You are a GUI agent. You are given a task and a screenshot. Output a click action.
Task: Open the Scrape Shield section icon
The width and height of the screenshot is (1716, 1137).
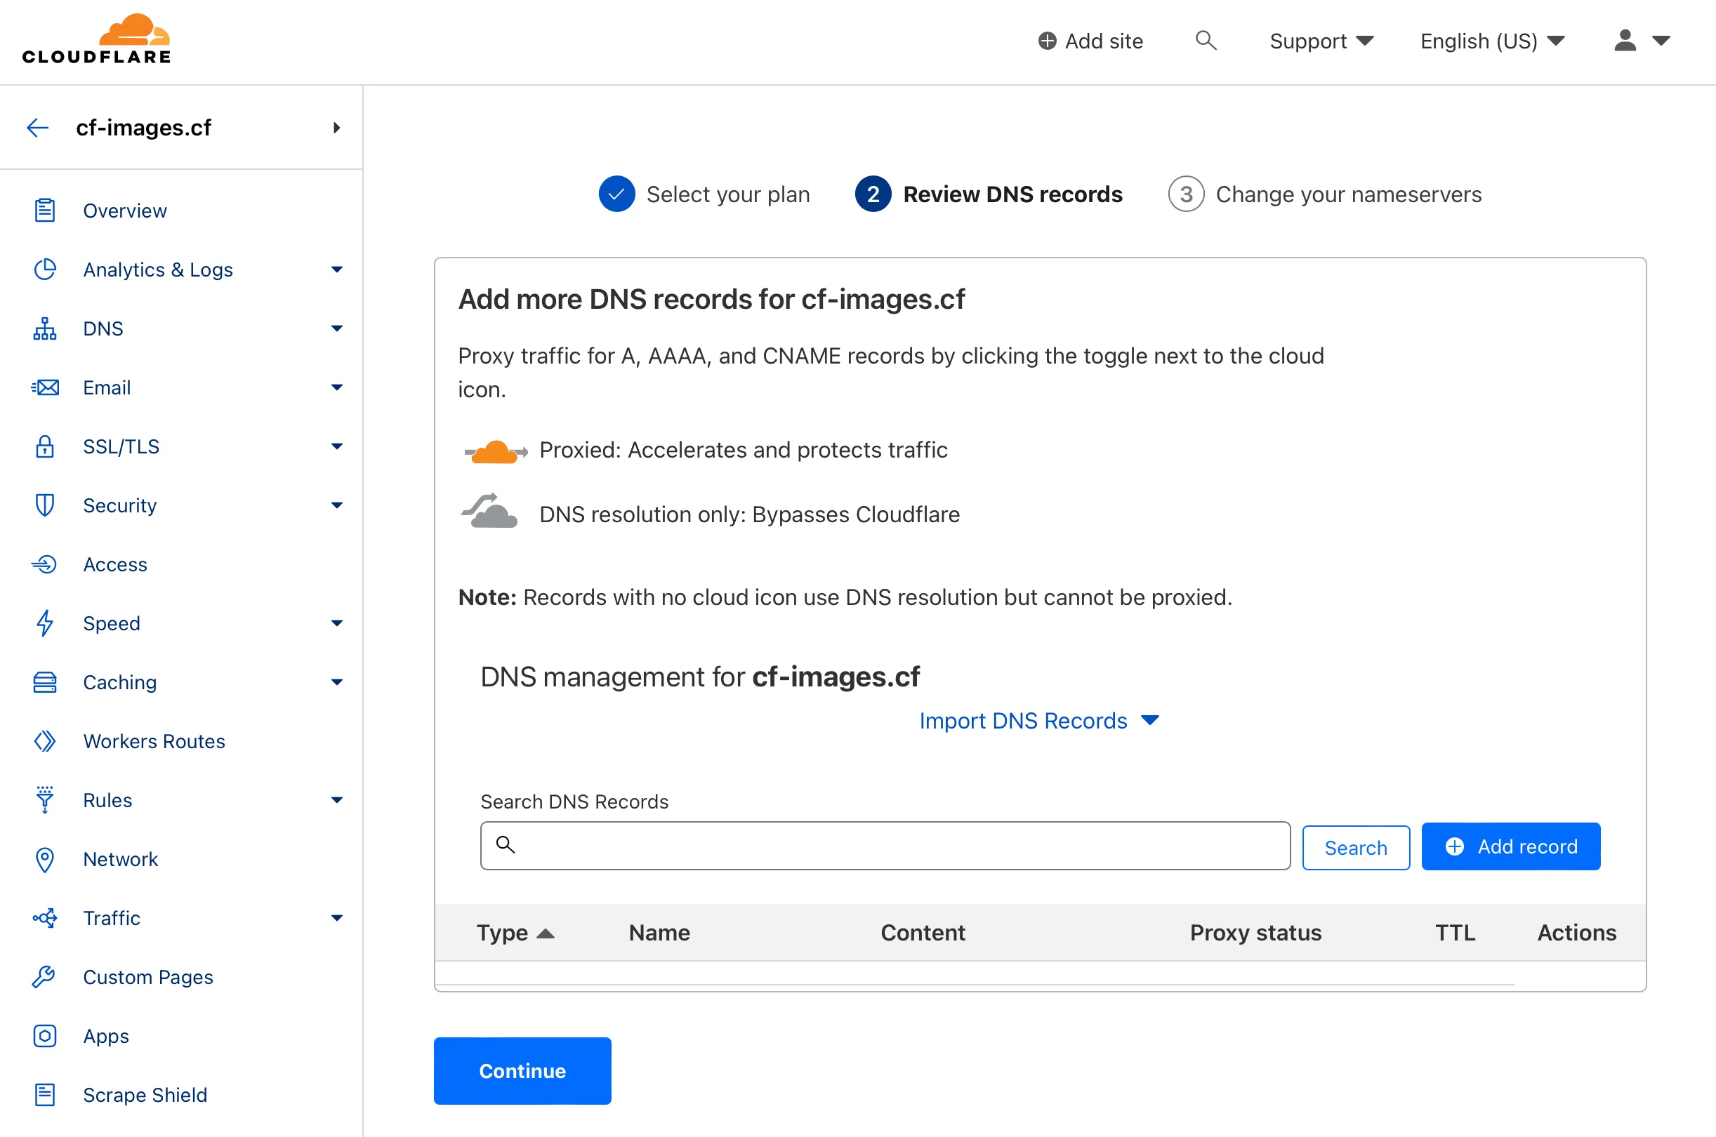pyautogui.click(x=44, y=1095)
